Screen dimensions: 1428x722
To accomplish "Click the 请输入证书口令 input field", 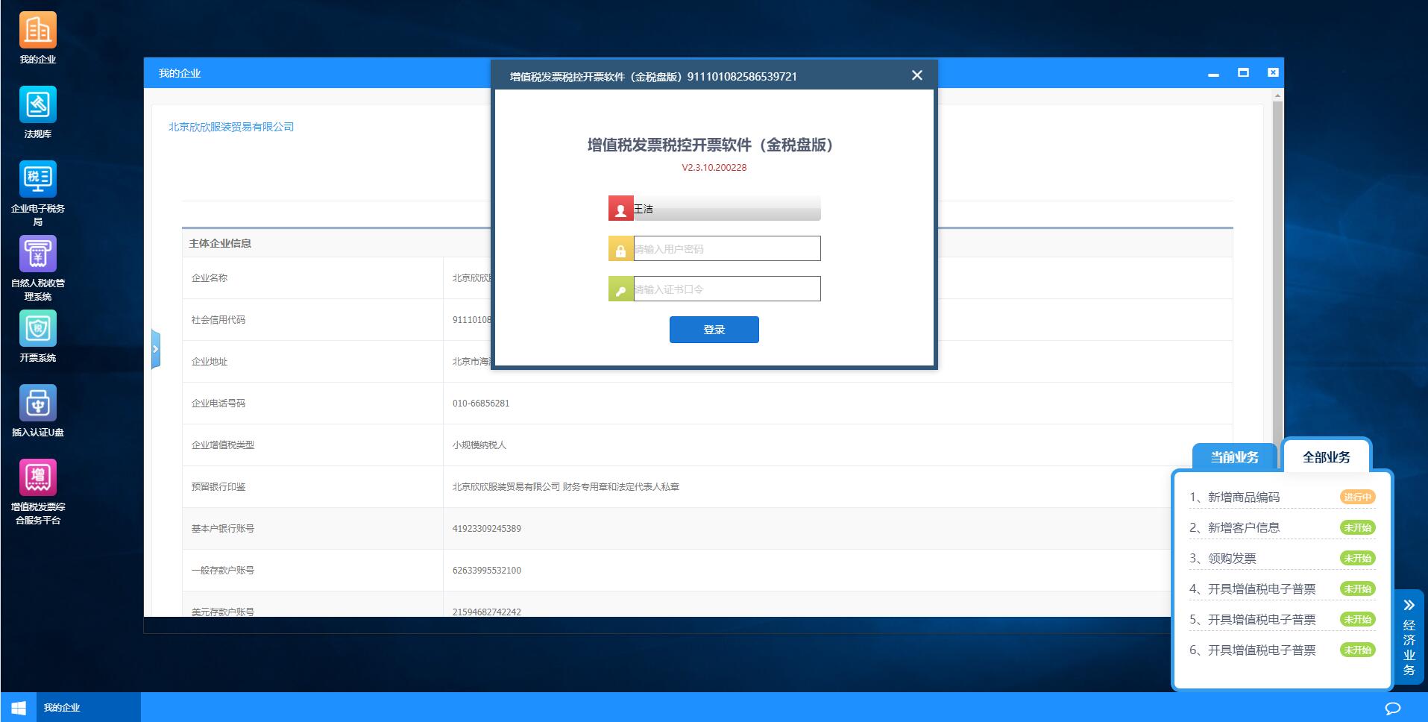I will coord(727,289).
